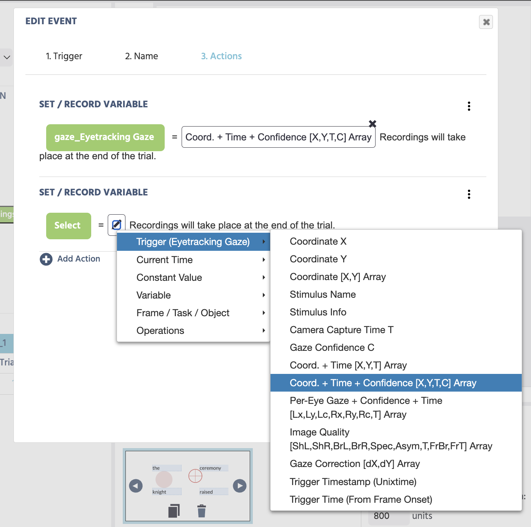Click the pencil edit value icon
This screenshot has width=531, height=527.
point(117,224)
